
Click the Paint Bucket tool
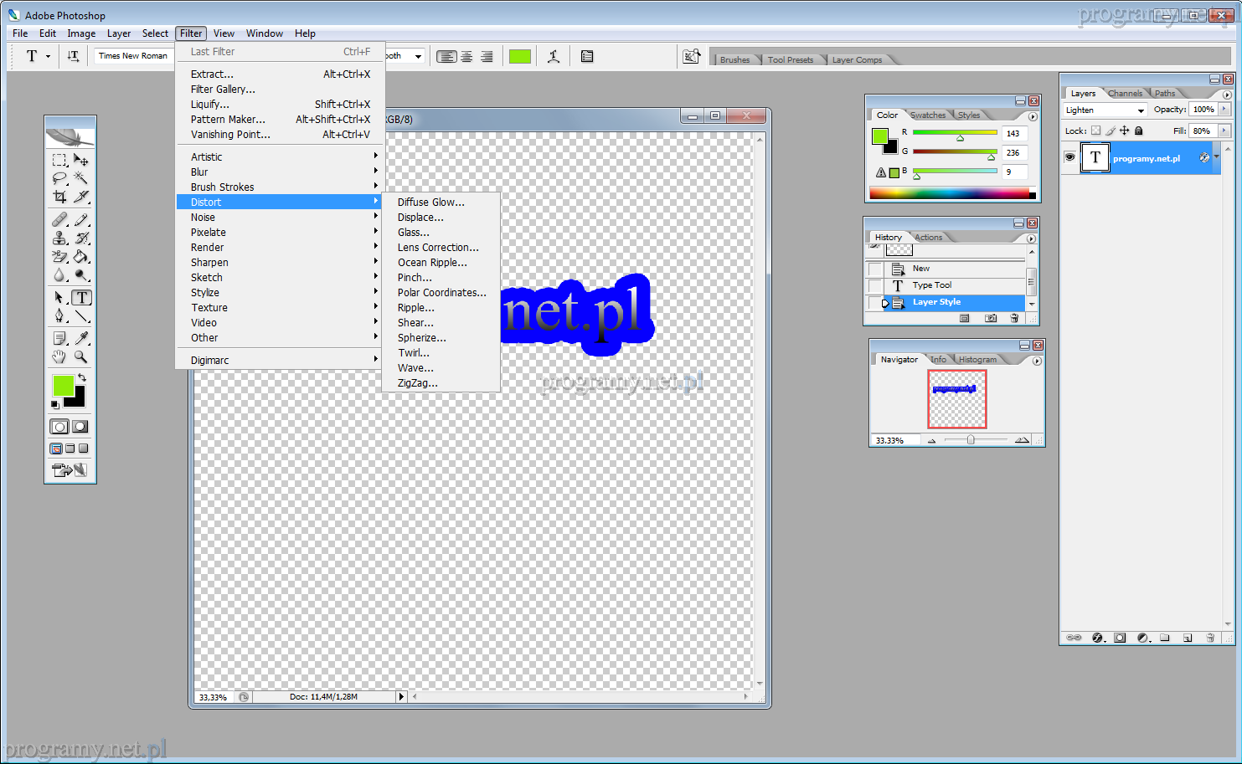81,257
